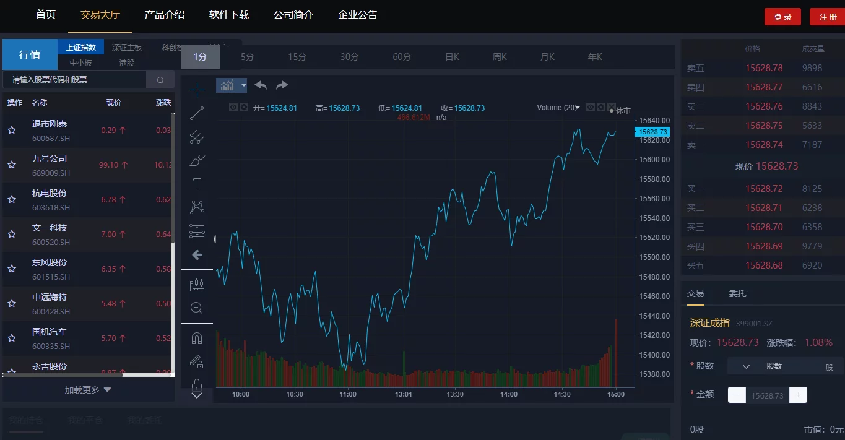The image size is (845, 440).
Task: Toggle magnet snap mode
Action: tap(197, 339)
